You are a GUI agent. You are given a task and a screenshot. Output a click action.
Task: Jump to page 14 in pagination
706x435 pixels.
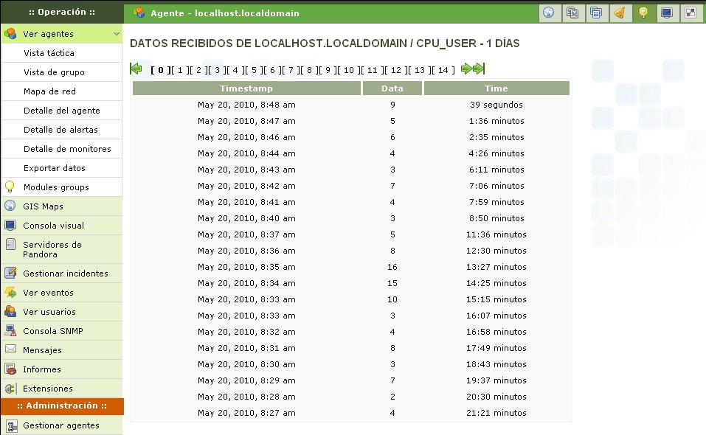click(x=443, y=70)
